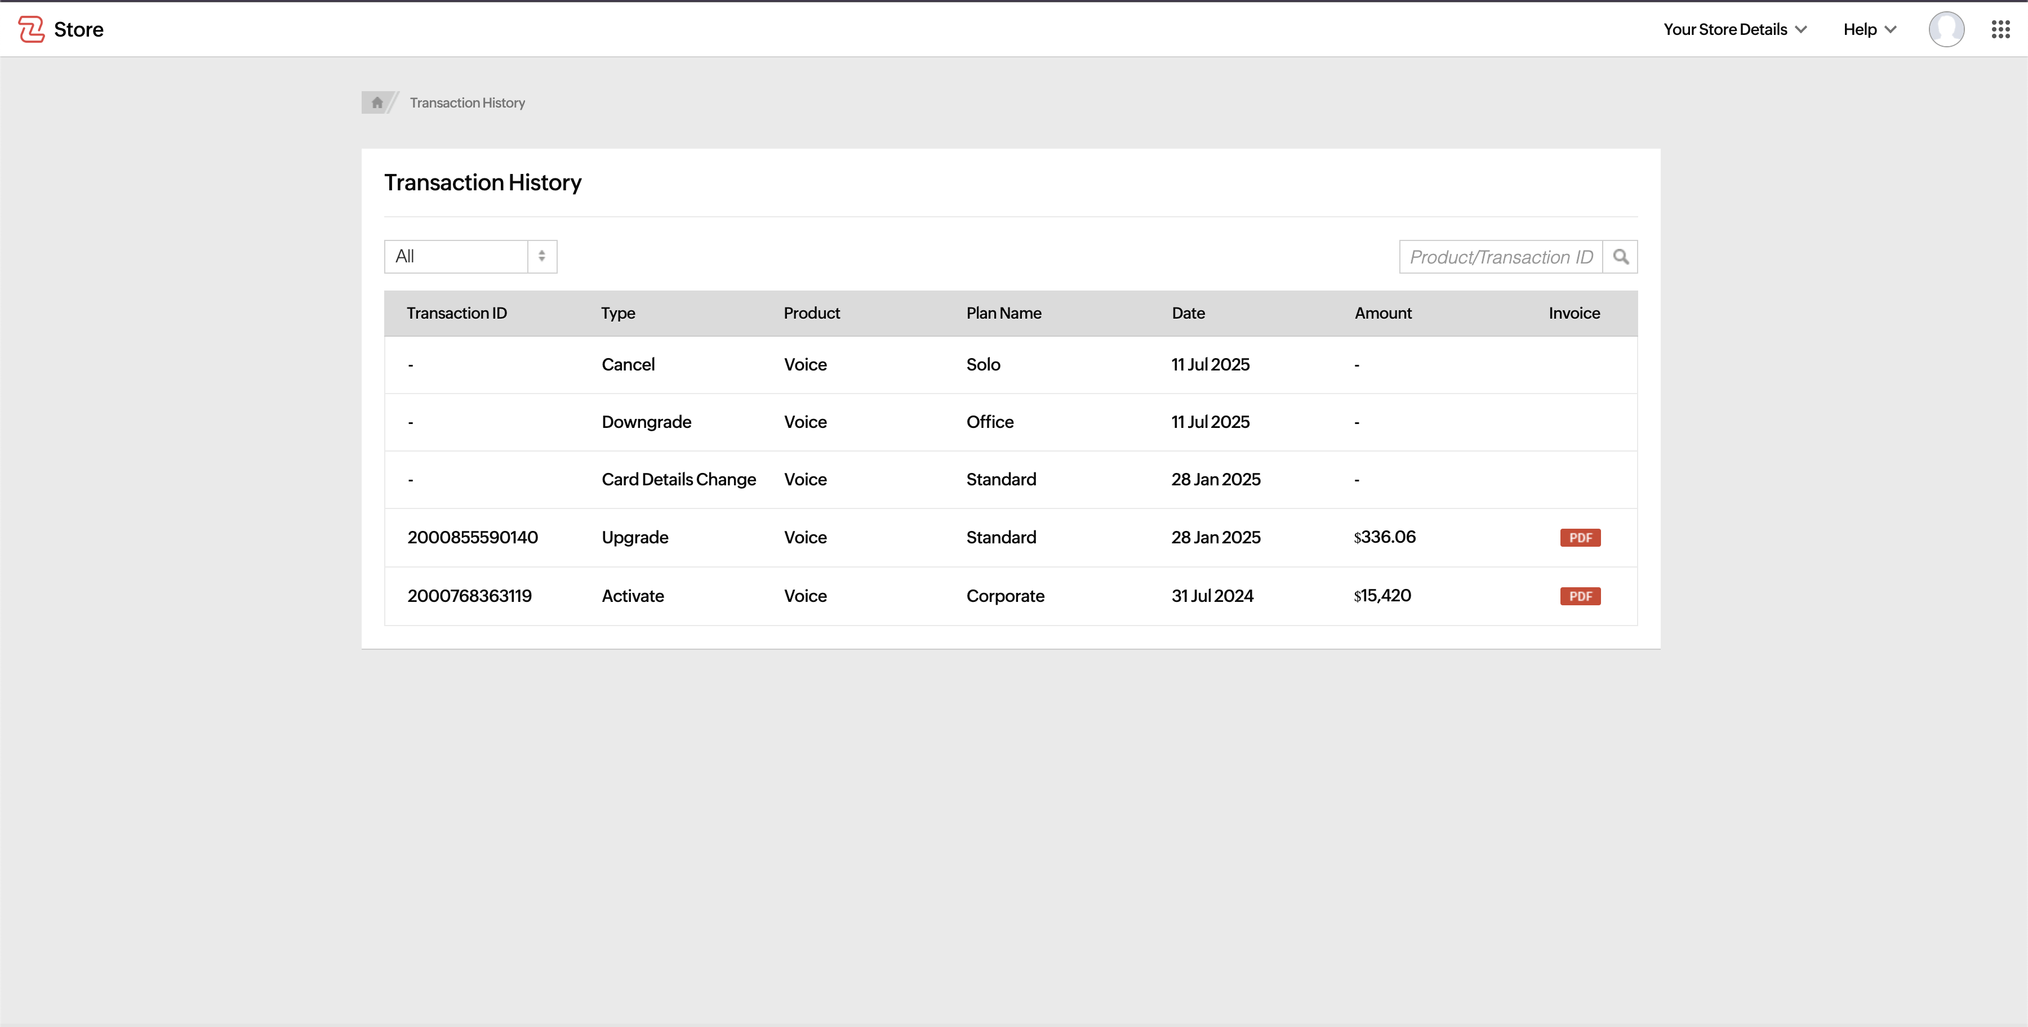Open the apps grid launcher
The height and width of the screenshot is (1027, 2028).
(2000, 29)
